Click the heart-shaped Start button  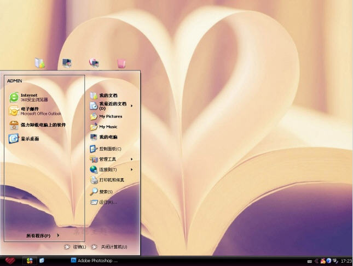point(10,261)
